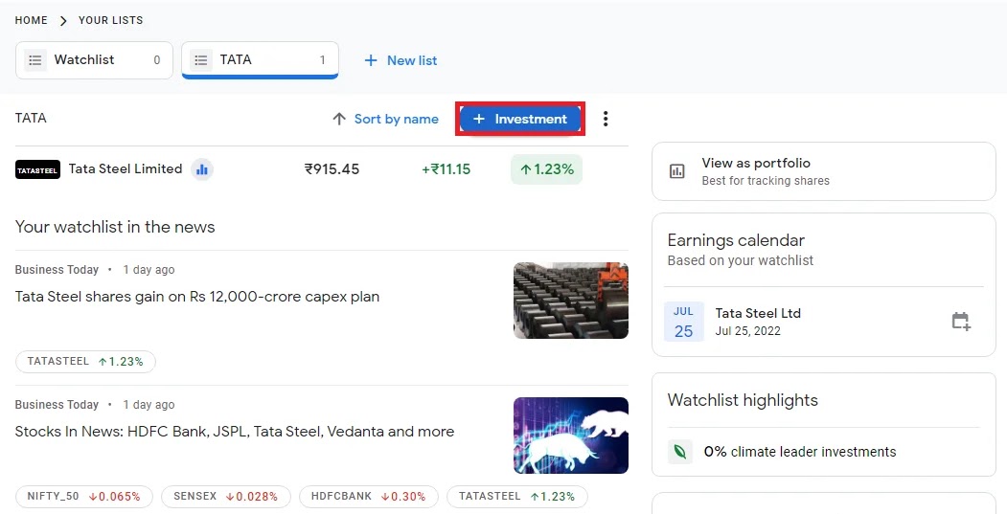1007x514 pixels.
Task: Add an Investment to the list
Action: (x=520, y=119)
